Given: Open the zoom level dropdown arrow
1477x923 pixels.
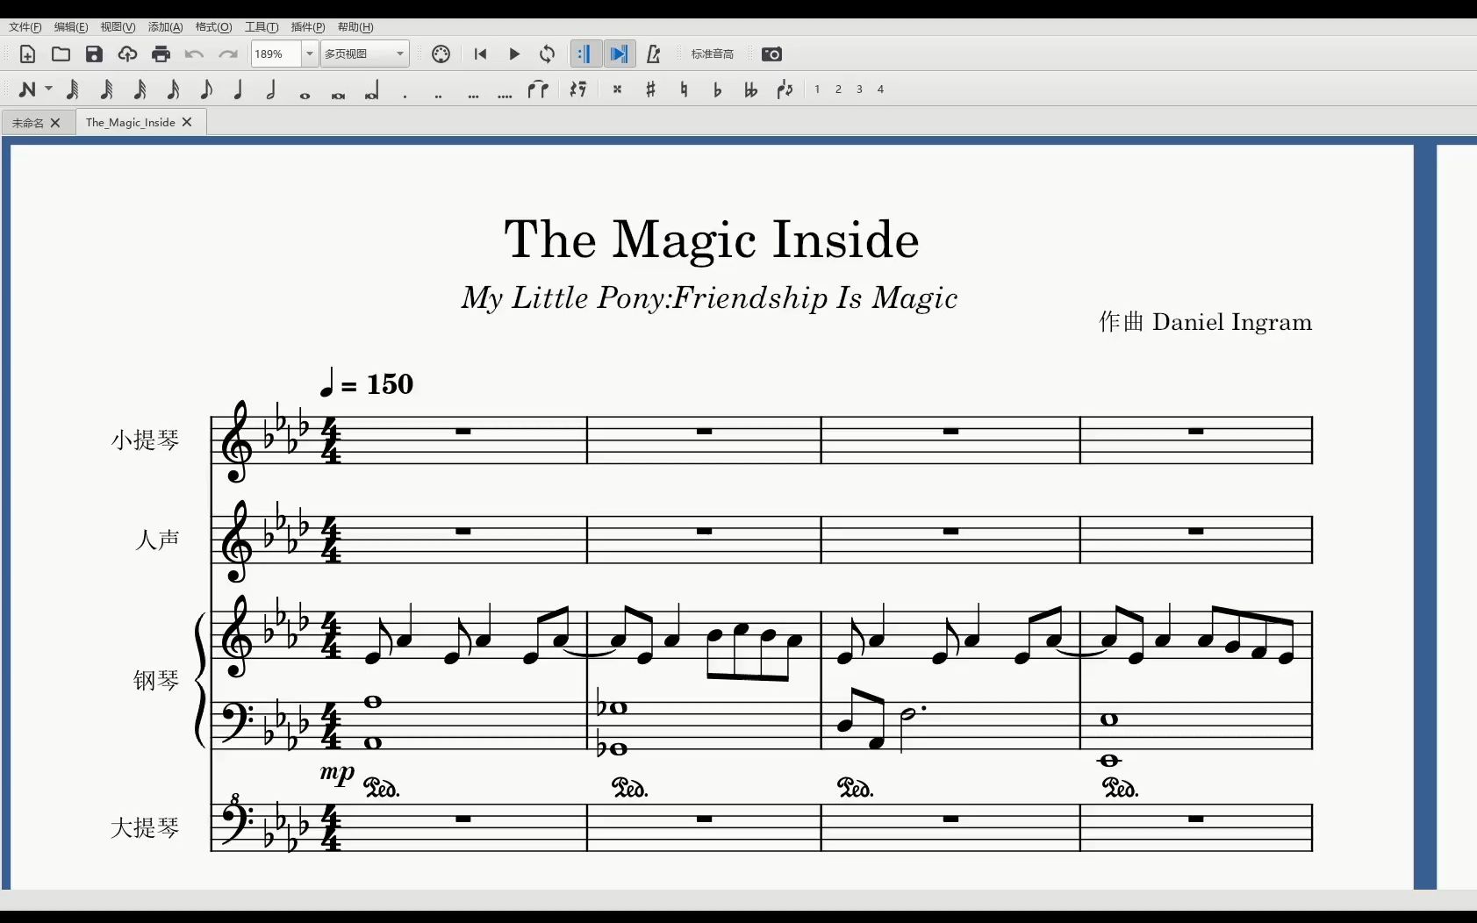Looking at the screenshot, I should 309,54.
